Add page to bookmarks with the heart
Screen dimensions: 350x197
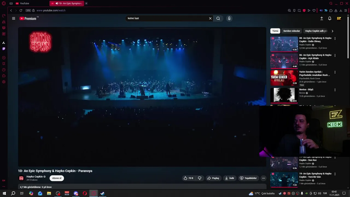point(314,10)
